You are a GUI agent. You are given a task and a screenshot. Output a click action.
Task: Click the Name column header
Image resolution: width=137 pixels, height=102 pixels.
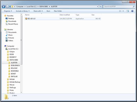[x=27, y=15]
